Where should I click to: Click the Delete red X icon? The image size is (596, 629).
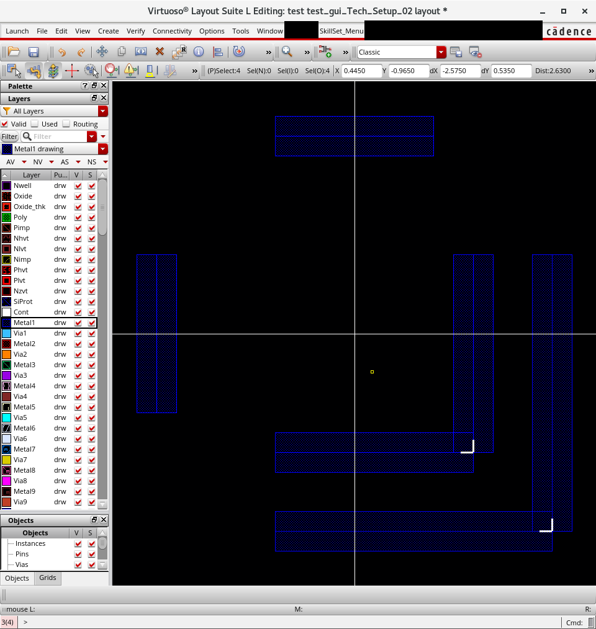click(160, 52)
